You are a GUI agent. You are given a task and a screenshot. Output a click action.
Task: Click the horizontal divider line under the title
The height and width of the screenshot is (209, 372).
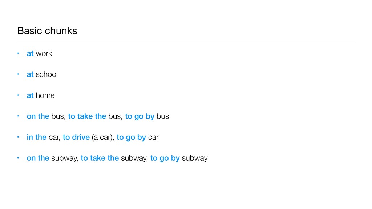point(186,42)
